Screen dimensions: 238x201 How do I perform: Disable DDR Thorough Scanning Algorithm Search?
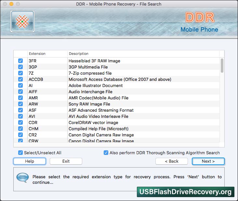106,153
